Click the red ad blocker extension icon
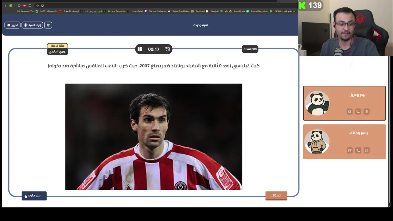 (x=25, y=6)
